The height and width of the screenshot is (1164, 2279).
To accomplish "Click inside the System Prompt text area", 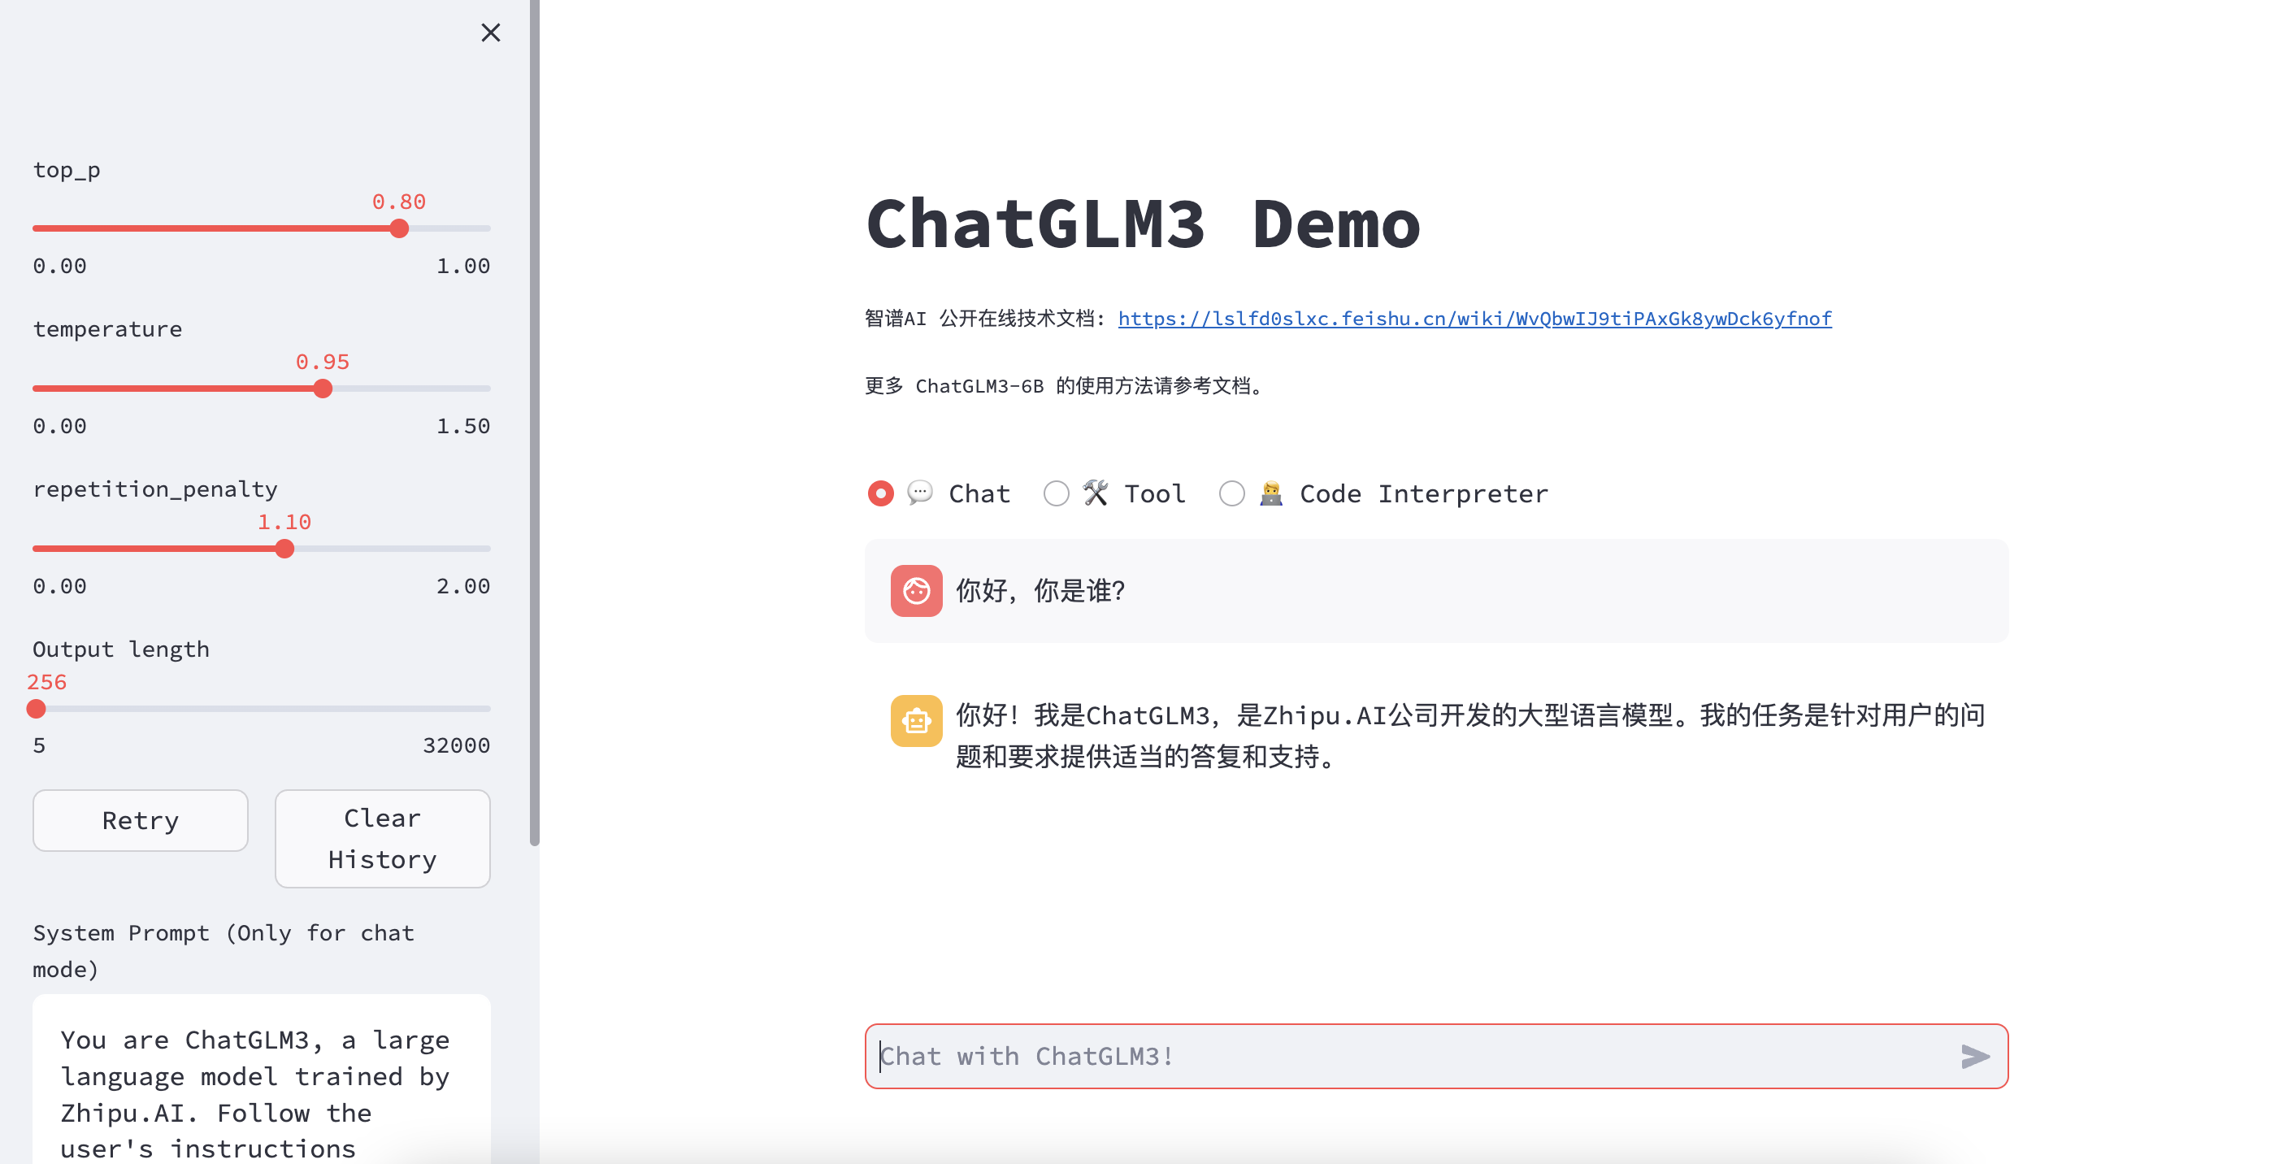I will point(261,1092).
